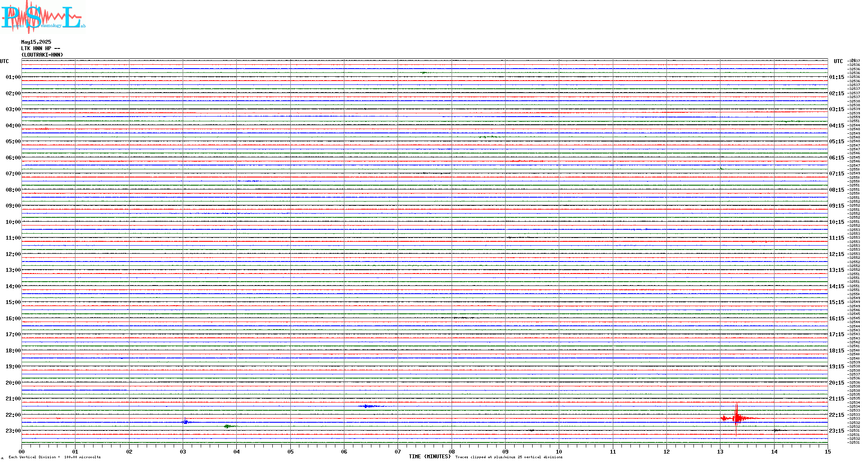Click the large red seismic event spike

click(x=736, y=418)
